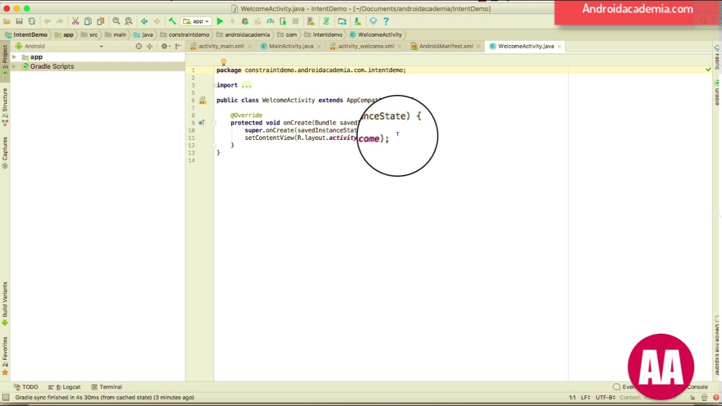Open the Android Profiler gauge icon
This screenshot has height=406, width=722.
click(270, 21)
